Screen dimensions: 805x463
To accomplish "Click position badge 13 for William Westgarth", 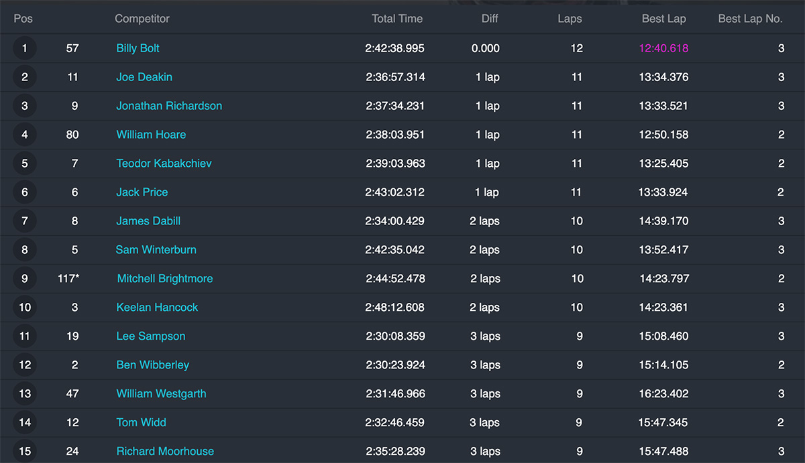I will (x=25, y=394).
